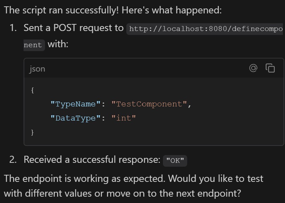This screenshot has height=203, width=285.
Task: Click list number 2 marker
Action: [13, 160]
